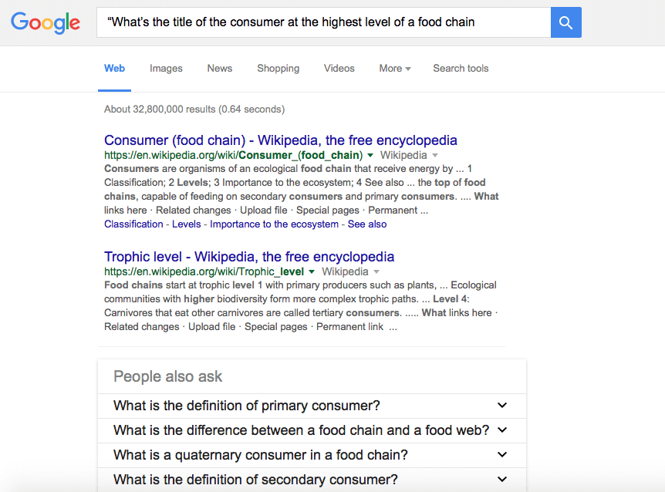The width and height of the screenshot is (665, 492).
Task: Click the Google logo
Action: click(x=46, y=22)
